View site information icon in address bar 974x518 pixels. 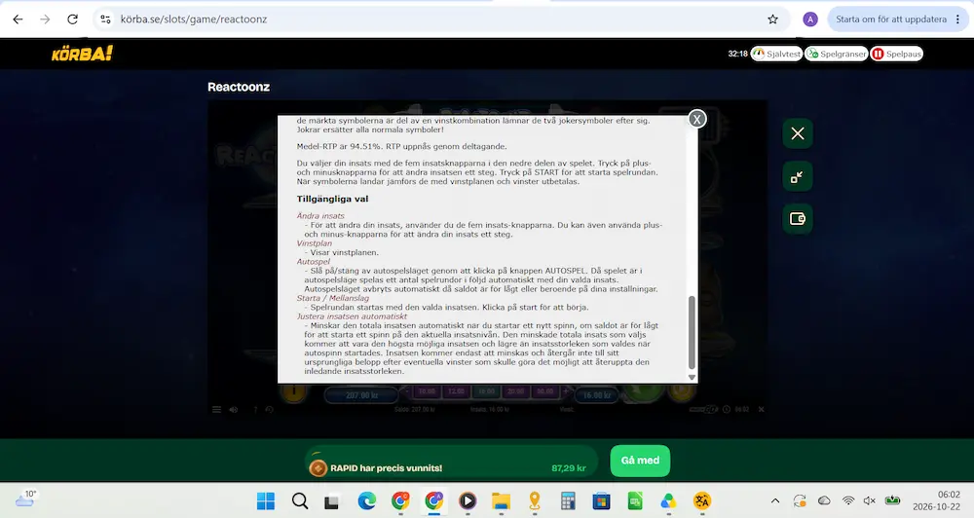[105, 19]
